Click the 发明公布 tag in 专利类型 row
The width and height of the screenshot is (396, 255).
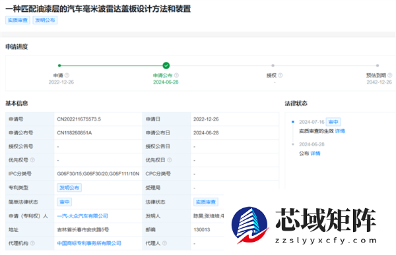point(69,188)
